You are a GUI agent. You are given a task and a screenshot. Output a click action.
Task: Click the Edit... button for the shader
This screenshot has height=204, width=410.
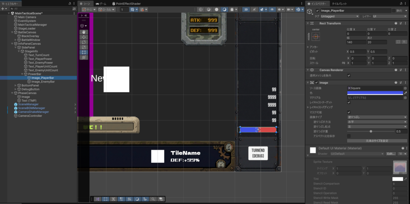coord(391,154)
